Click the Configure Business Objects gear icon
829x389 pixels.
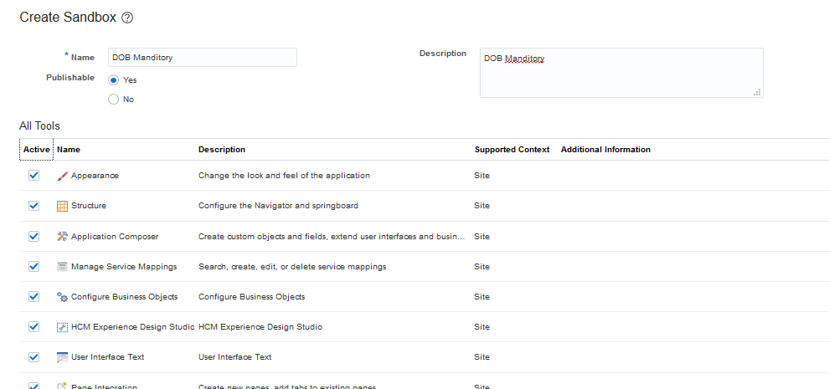(x=62, y=297)
